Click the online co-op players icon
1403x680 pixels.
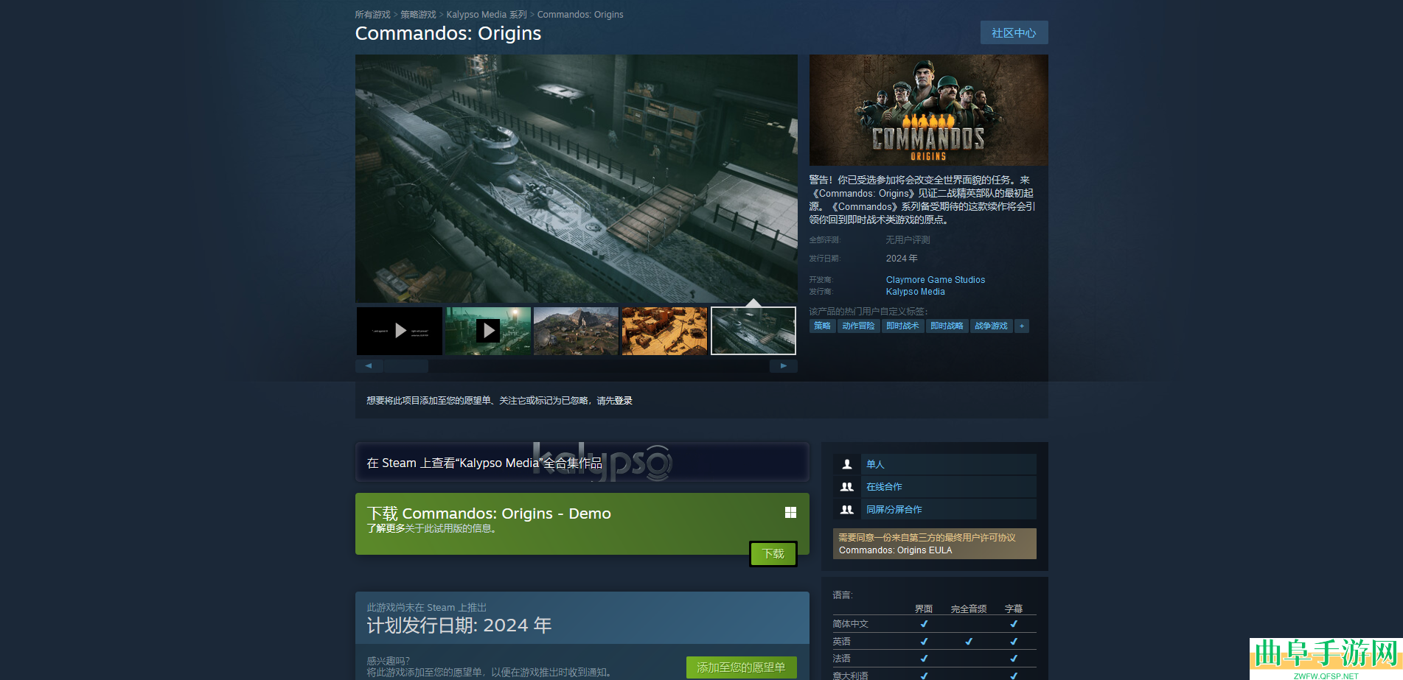[x=847, y=487]
